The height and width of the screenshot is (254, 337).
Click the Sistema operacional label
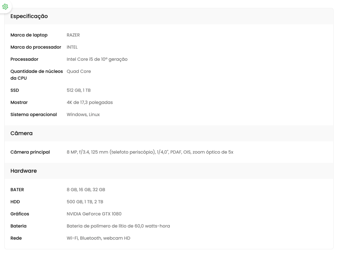coord(34,115)
